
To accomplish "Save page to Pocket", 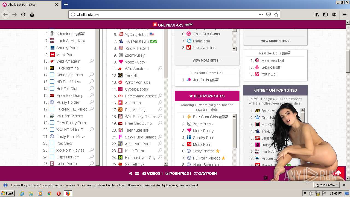I will [269, 15].
